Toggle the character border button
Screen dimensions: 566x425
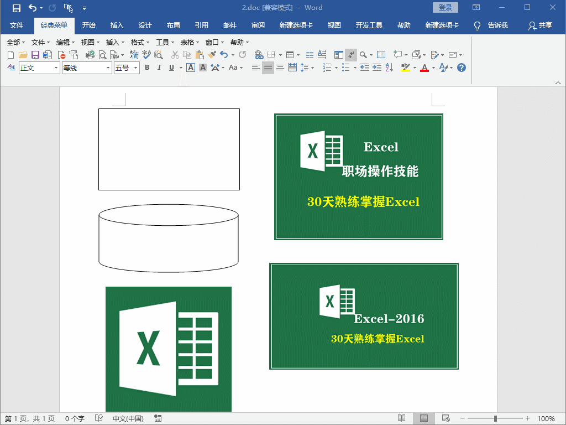191,68
